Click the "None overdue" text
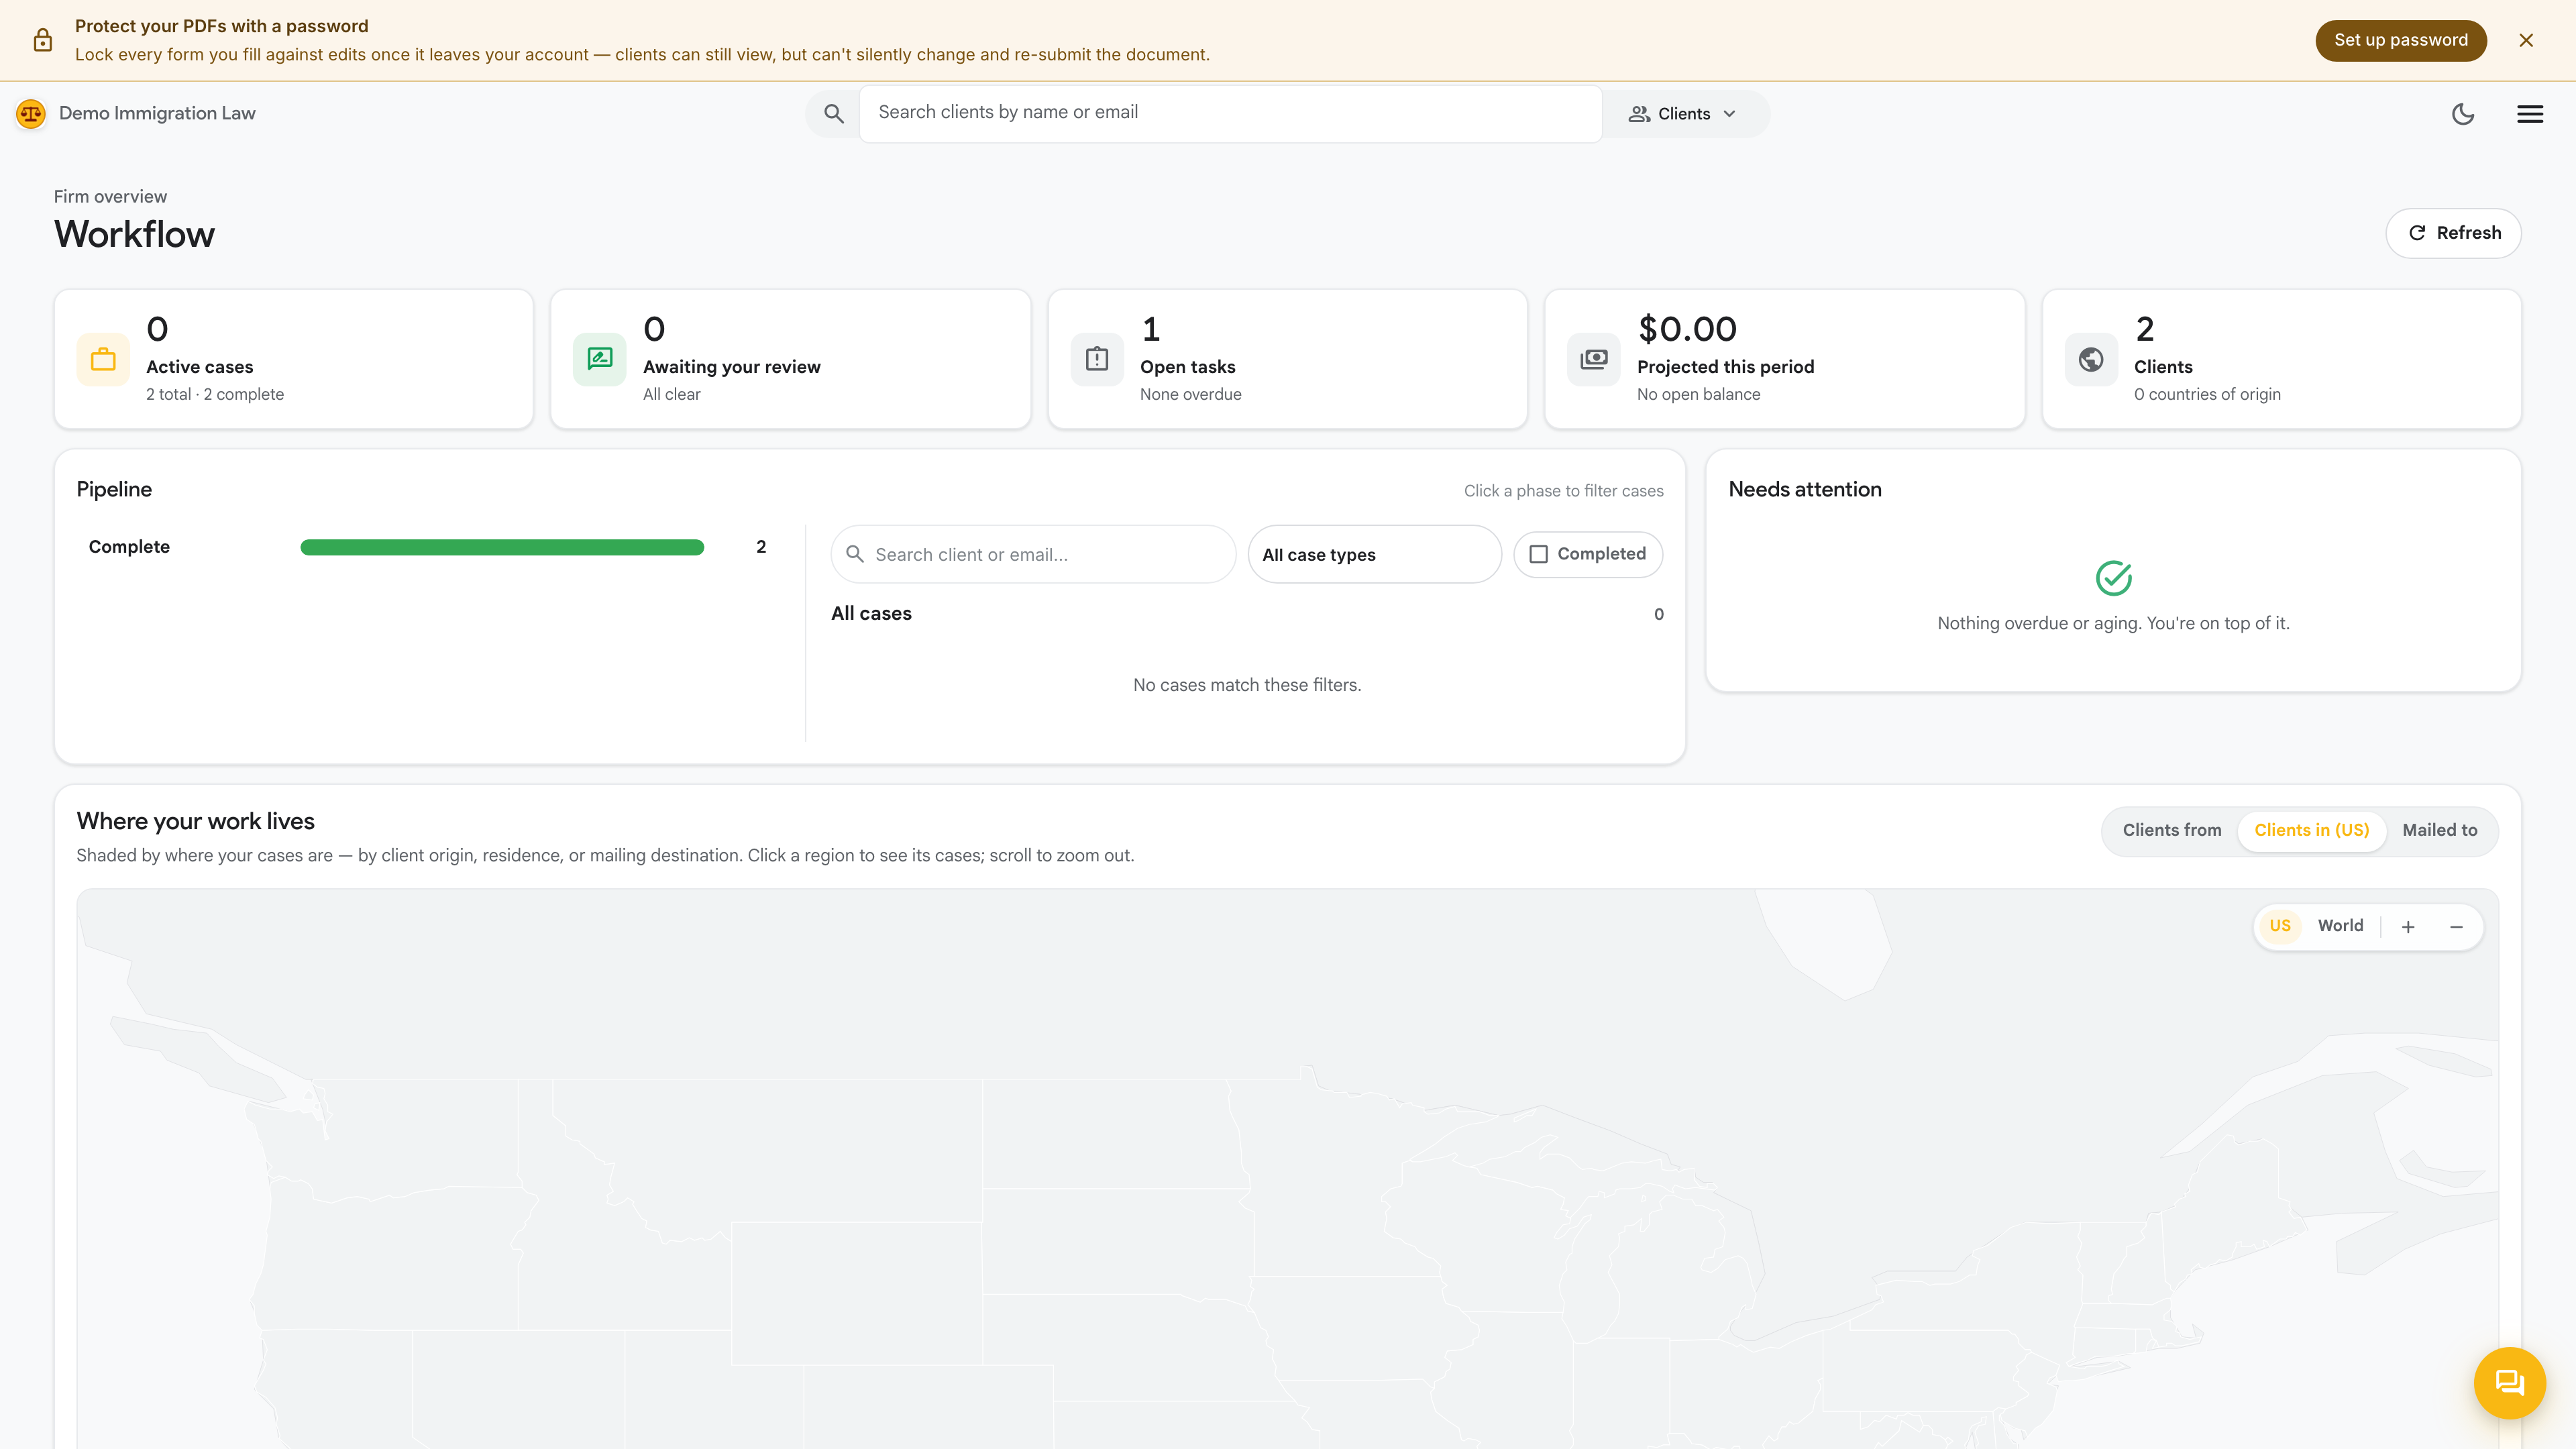This screenshot has width=2576, height=1449. point(1190,394)
